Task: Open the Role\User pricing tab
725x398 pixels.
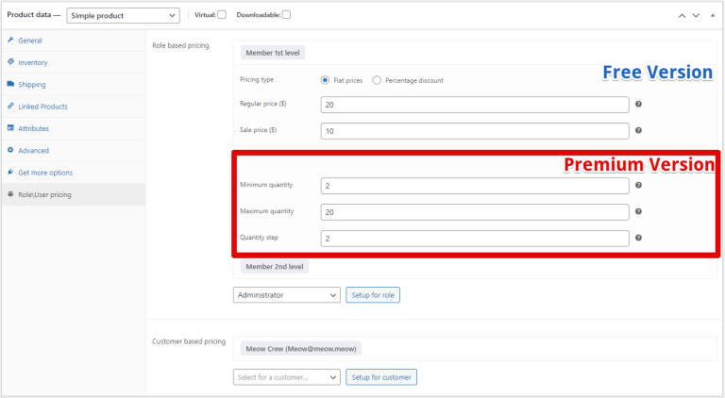Action: click(74, 194)
